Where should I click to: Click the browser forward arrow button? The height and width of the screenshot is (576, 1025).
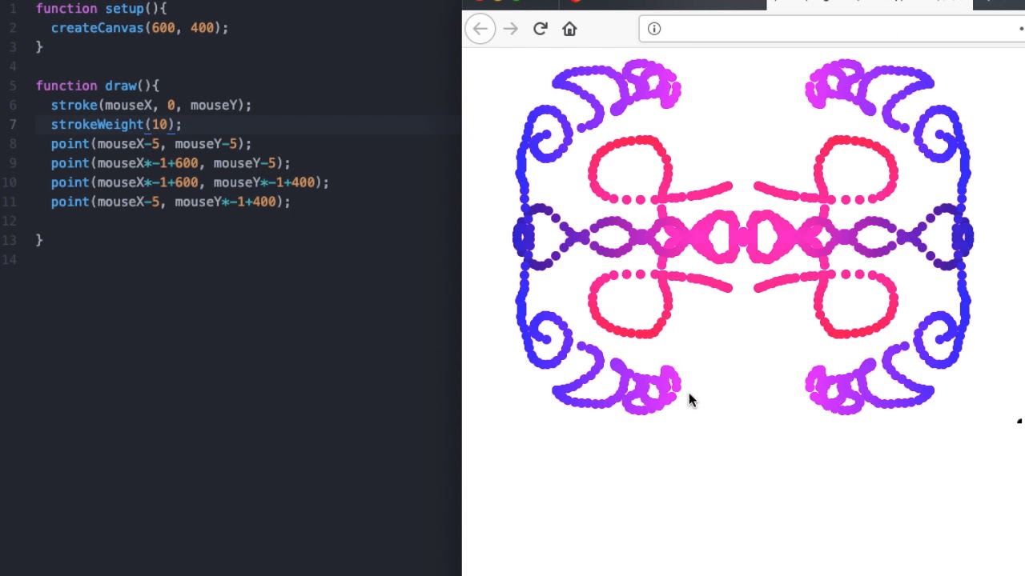[510, 29]
